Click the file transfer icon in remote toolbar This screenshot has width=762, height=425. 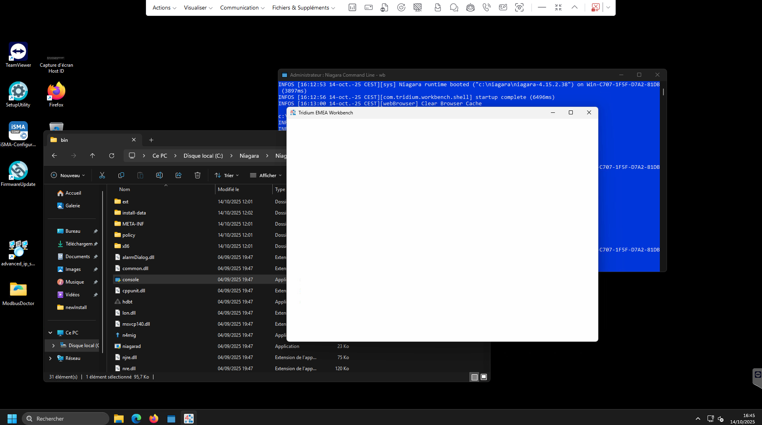click(x=384, y=8)
